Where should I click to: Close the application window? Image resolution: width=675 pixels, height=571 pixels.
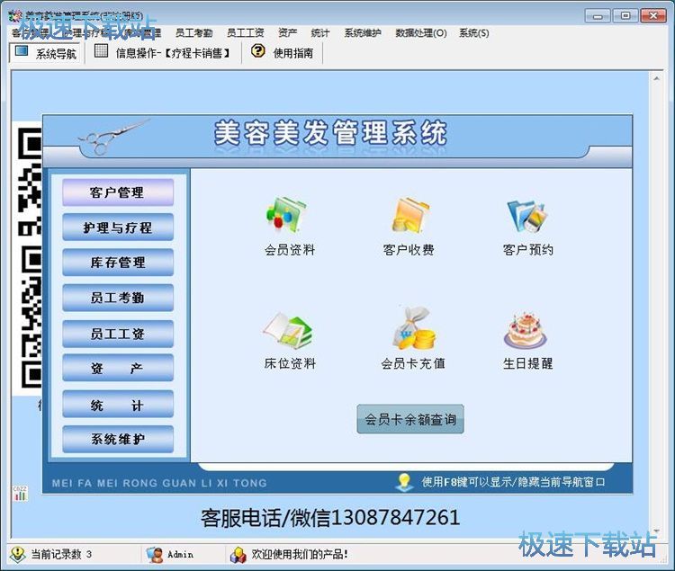[x=653, y=16]
